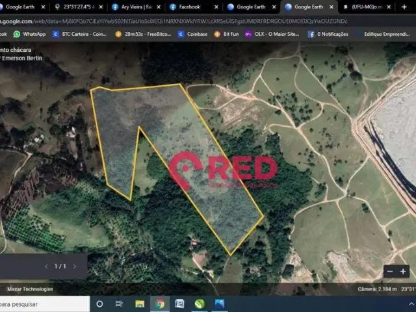The height and width of the screenshot is (312, 416).
Task: Open Task View in taskbar
Action: click(x=119, y=304)
